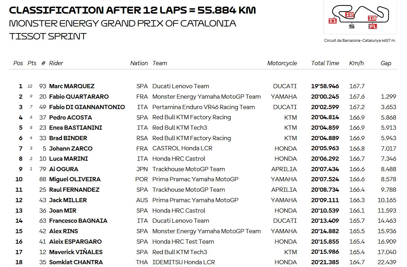Viewport: 407px width, 267px height.
Task: Click the S speed trap marker
Action: point(352,26)
